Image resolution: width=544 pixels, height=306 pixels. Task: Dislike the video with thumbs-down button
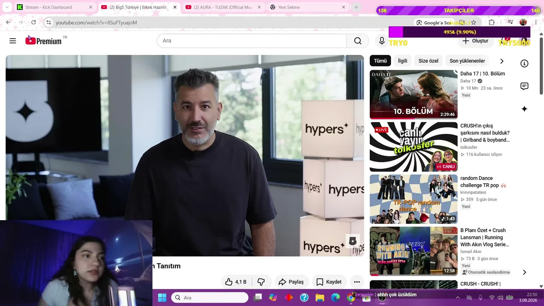(261, 282)
